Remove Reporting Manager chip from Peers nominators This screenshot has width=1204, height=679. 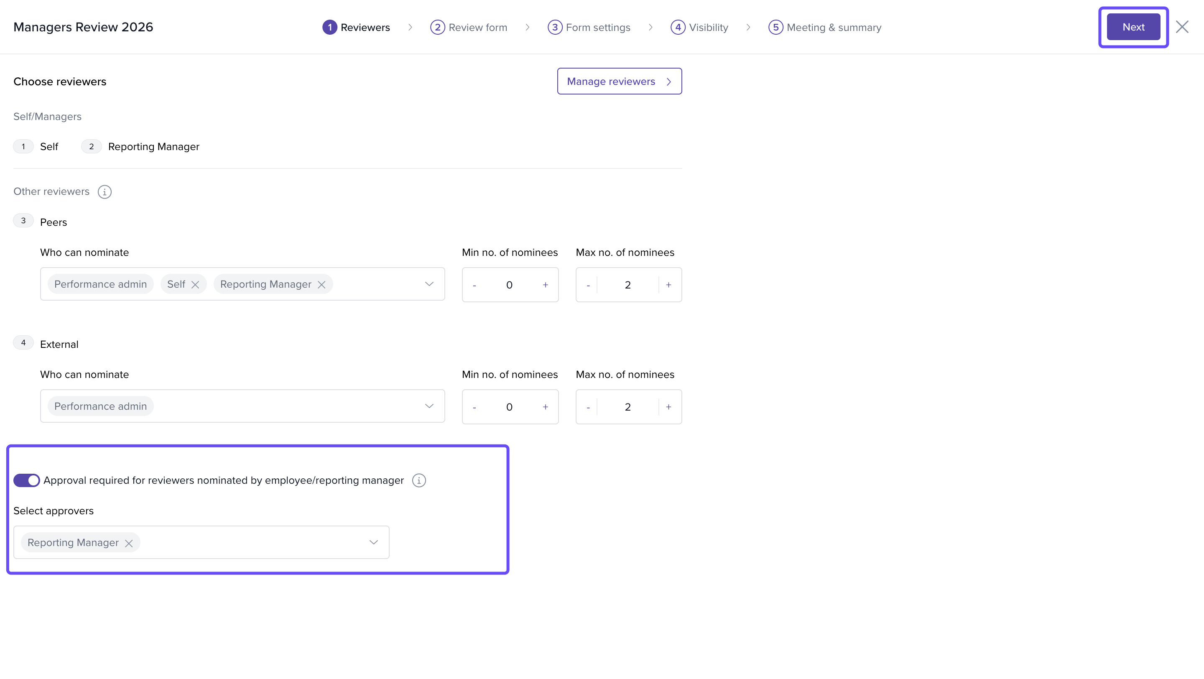[x=321, y=285]
